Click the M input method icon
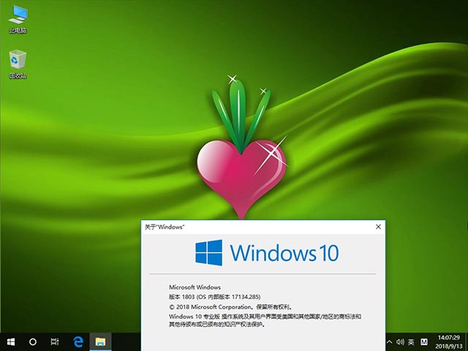The width and height of the screenshot is (468, 351). (x=424, y=341)
